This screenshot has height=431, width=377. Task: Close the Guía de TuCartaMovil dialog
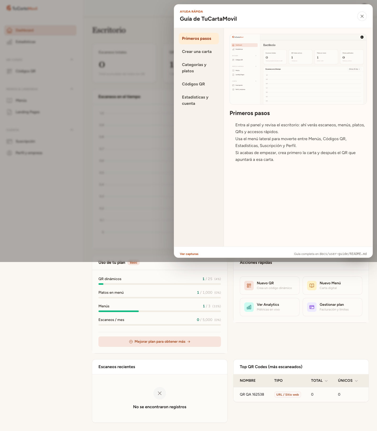pyautogui.click(x=362, y=16)
